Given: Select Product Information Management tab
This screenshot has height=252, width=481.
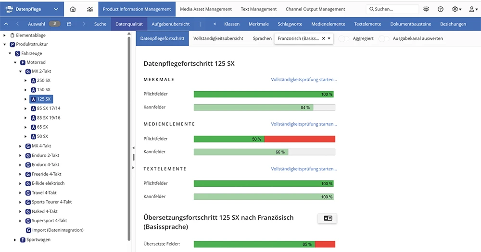Looking at the screenshot, I should (137, 9).
